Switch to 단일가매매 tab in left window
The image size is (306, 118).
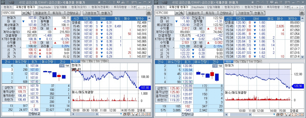[x=60, y=7]
